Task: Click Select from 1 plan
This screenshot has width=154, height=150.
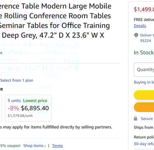Action: (16, 80)
